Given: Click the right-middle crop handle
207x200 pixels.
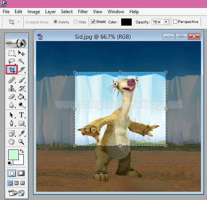Looking at the screenshot, I should [x=166, y=109].
